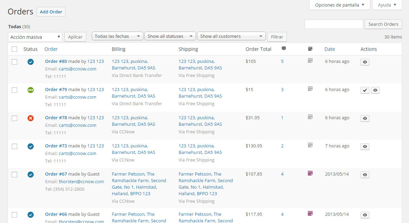The height and width of the screenshot is (223, 409).
Task: Mark Order #79 complete with checkmark icon
Action: click(365, 90)
